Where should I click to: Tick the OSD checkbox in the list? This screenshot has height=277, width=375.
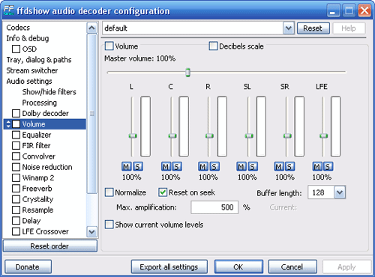16,49
